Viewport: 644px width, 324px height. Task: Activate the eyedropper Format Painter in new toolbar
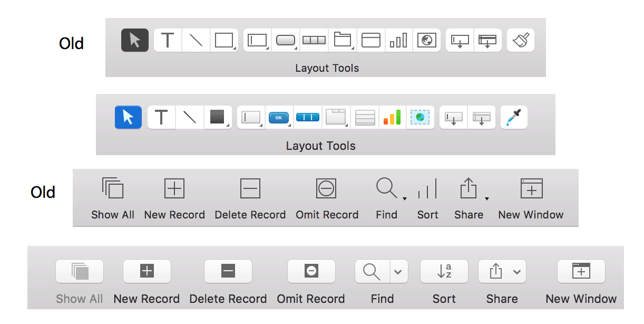[513, 117]
